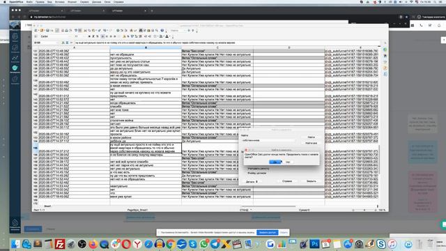
Task: Open the Вставка menu
Action: click(x=60, y=1)
